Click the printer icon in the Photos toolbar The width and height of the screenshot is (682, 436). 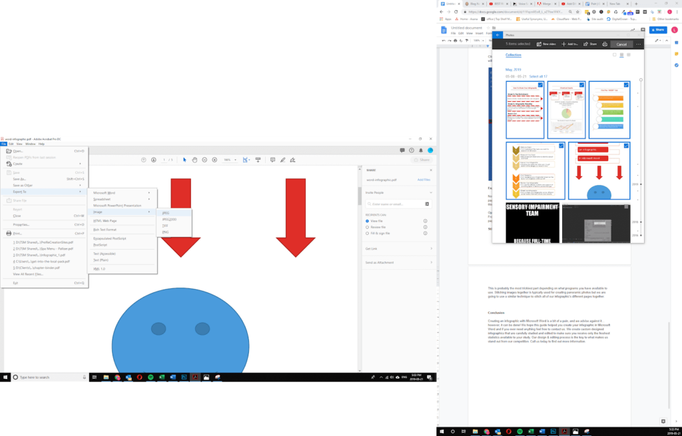point(604,44)
